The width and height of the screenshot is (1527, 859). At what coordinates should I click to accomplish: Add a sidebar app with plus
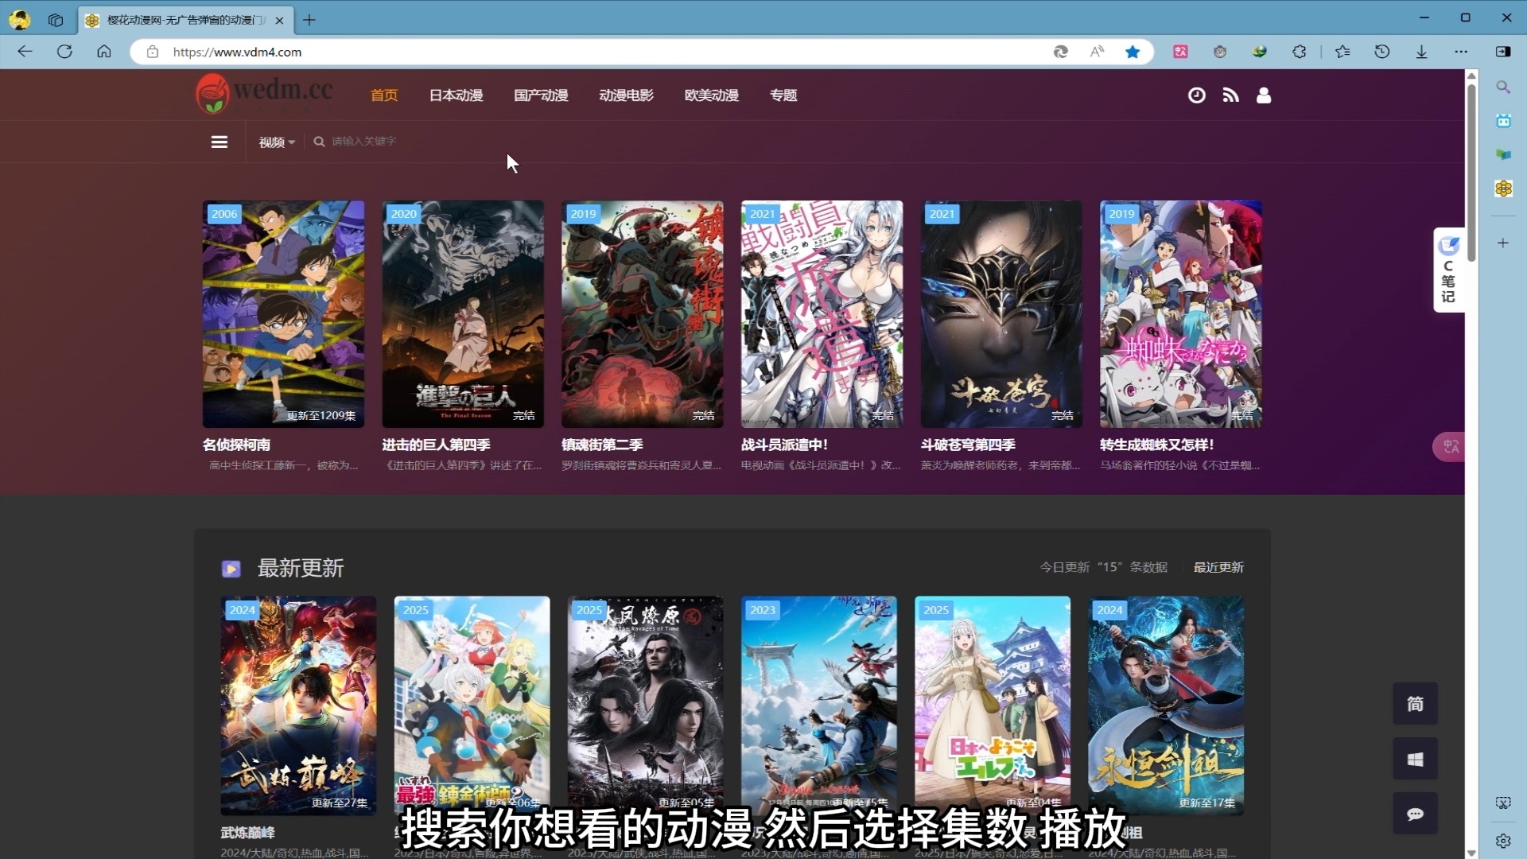pos(1503,243)
